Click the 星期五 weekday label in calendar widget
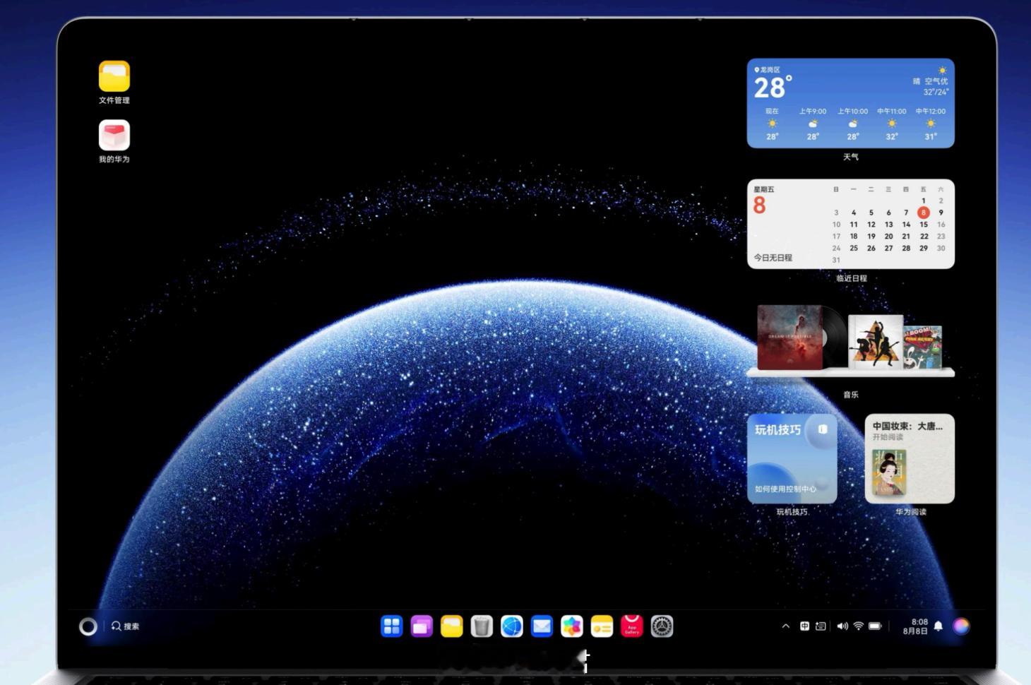 tap(764, 189)
